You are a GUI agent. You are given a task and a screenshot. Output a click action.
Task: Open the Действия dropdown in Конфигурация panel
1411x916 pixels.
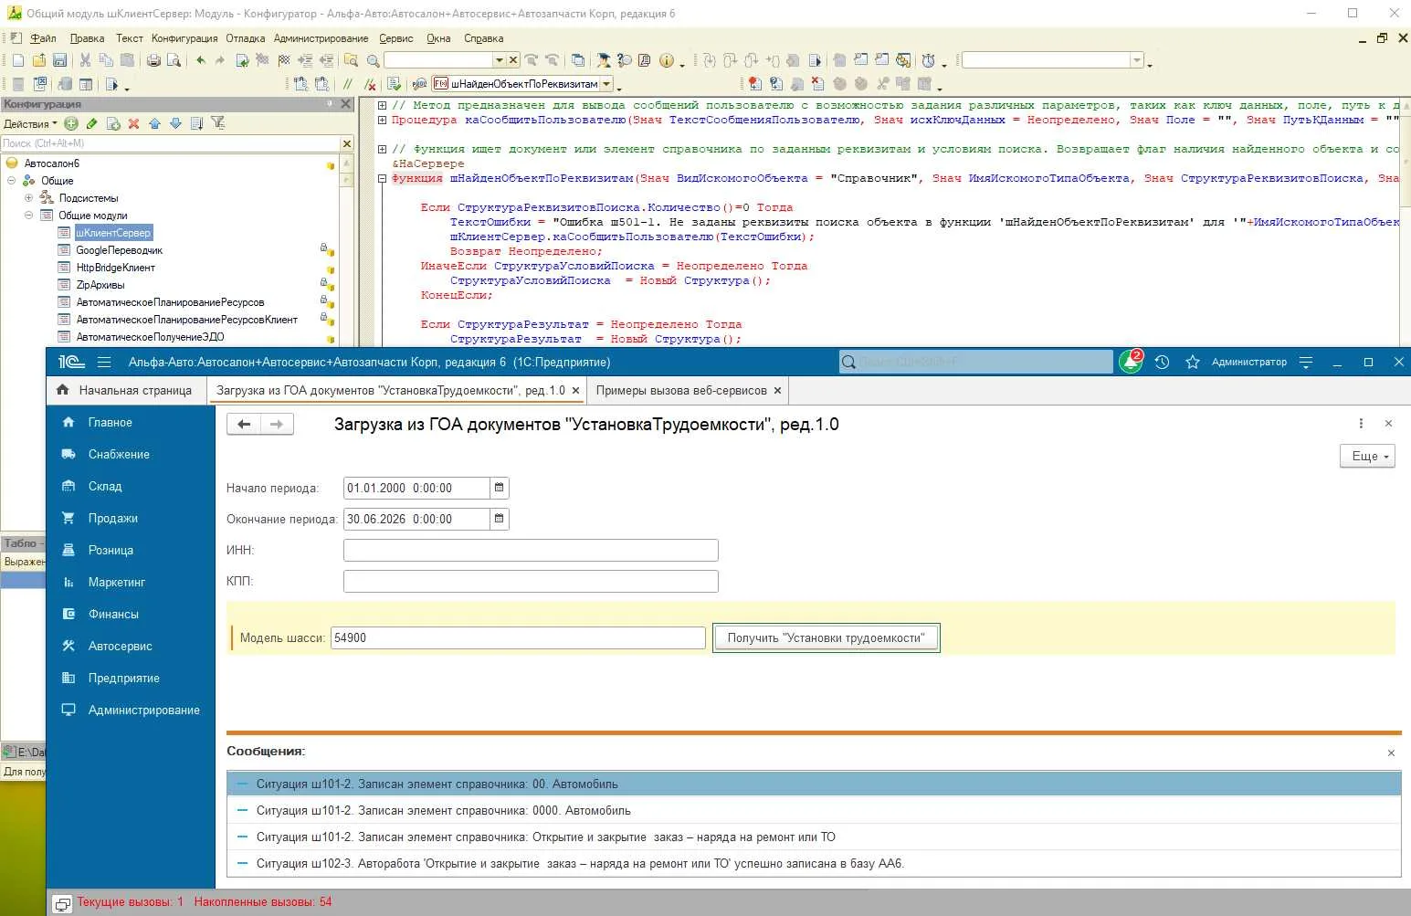30,124
